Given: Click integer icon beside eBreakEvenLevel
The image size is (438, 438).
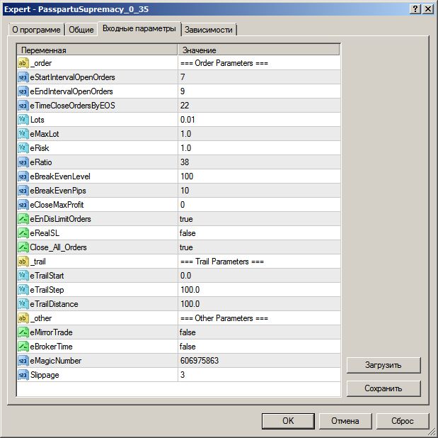Looking at the screenshot, I should click(23, 176).
